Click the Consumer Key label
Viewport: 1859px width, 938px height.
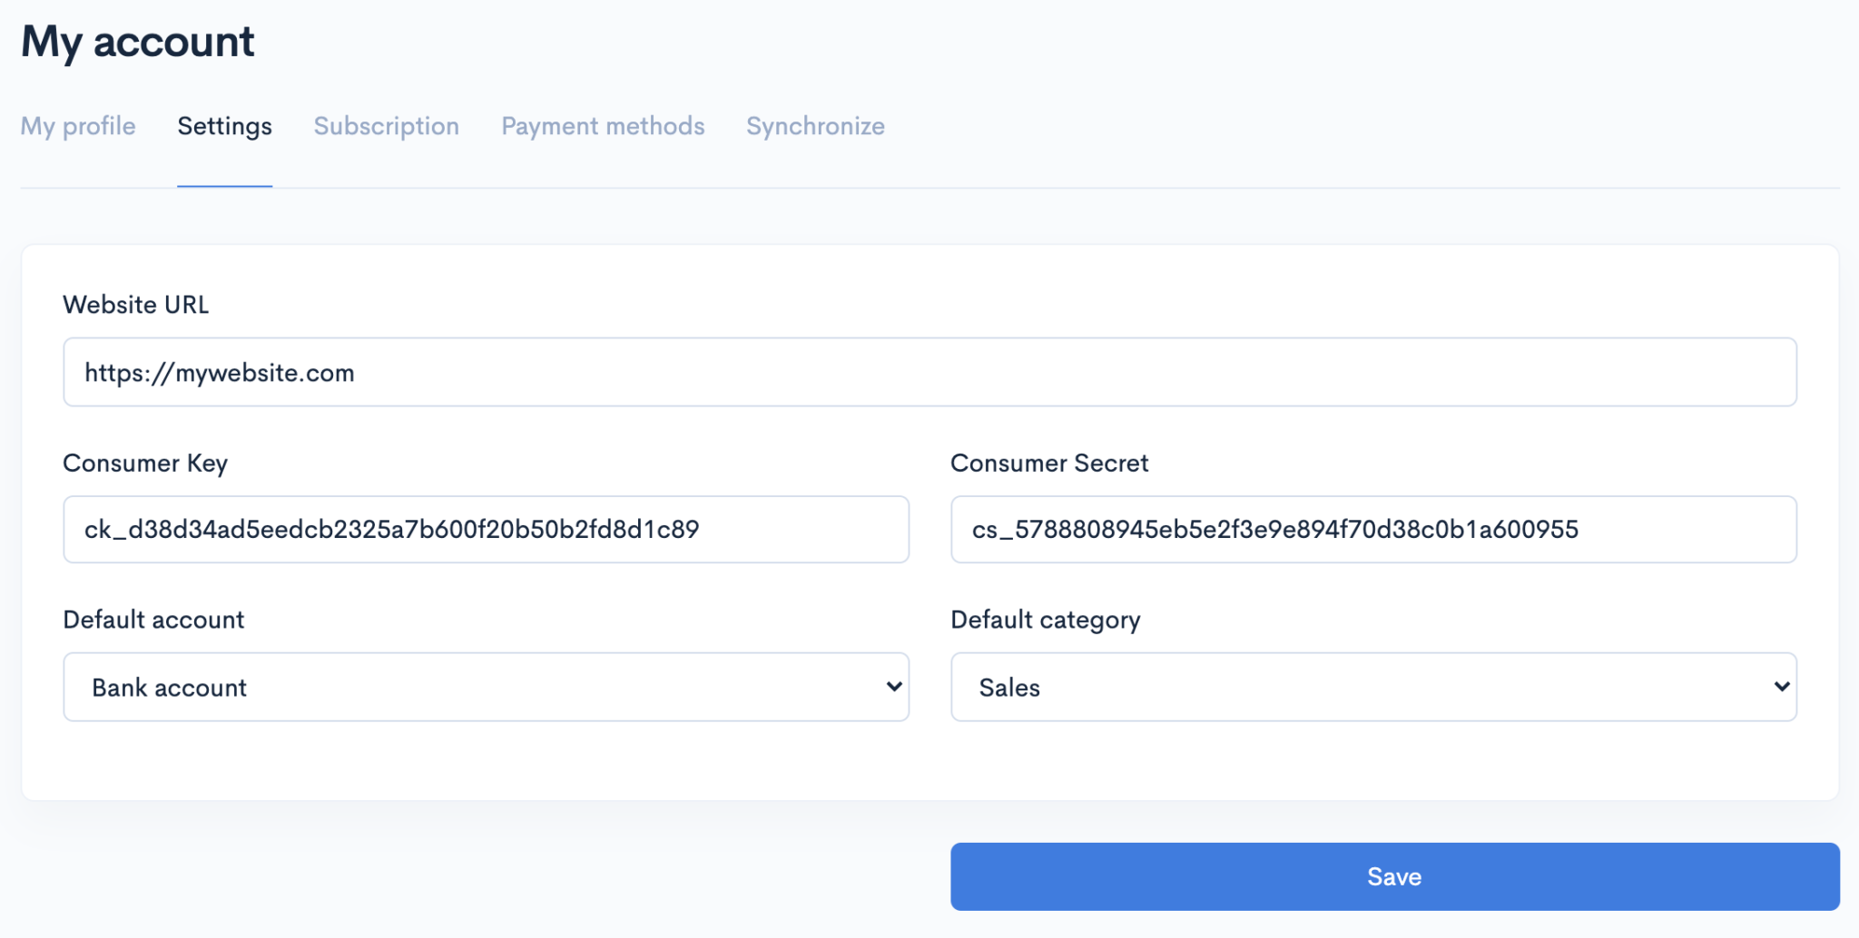tap(145, 464)
